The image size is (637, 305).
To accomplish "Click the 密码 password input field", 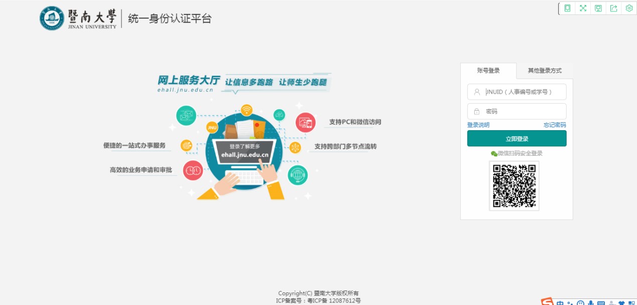I will pos(522,111).
